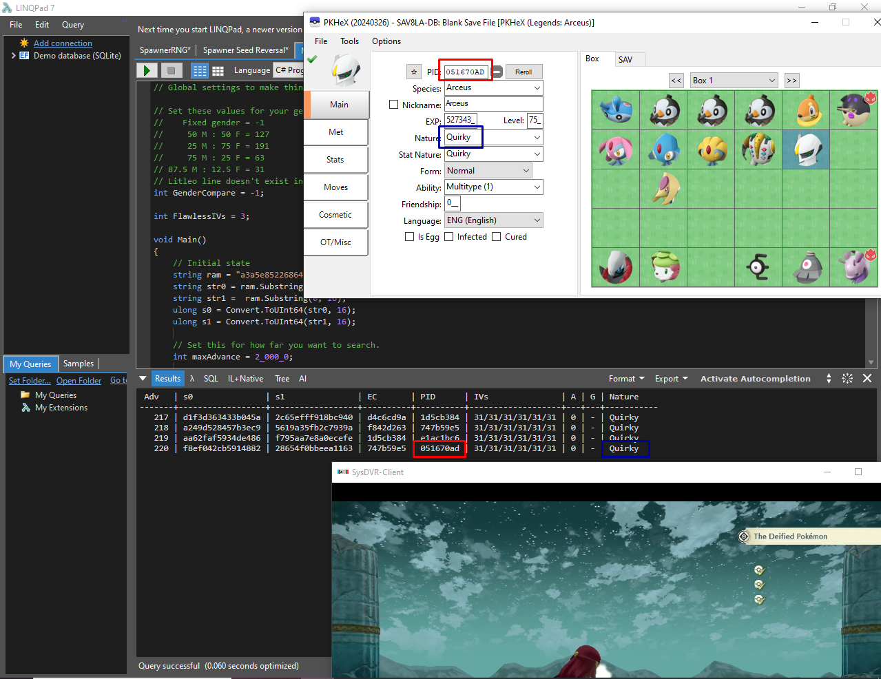This screenshot has height=679, width=881.
Task: Open the PKHeX Tools menu
Action: pos(349,41)
